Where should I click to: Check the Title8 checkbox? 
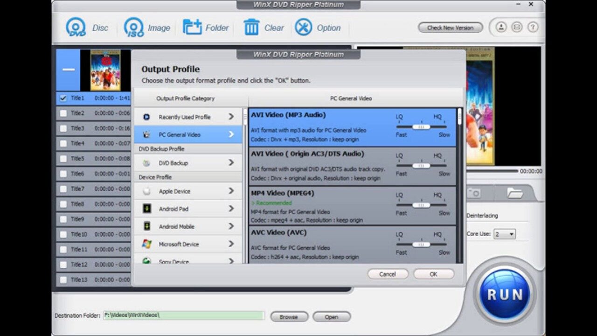(63, 204)
